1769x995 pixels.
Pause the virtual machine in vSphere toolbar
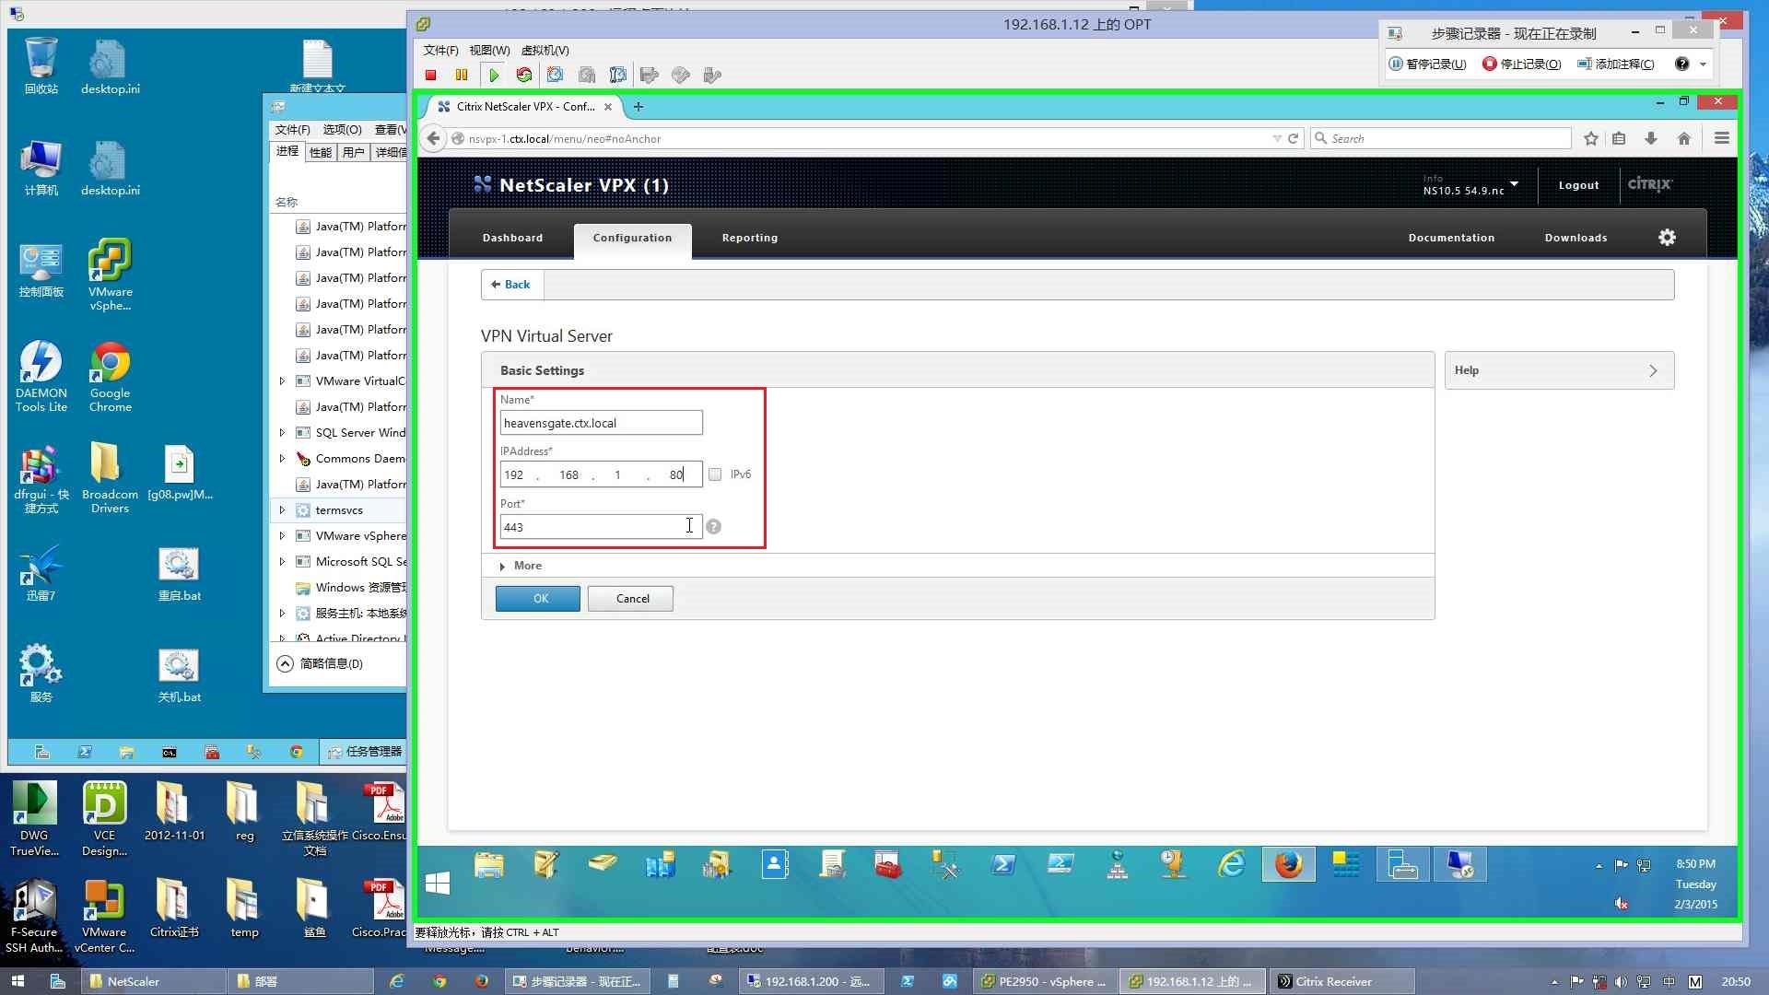pyautogui.click(x=462, y=76)
